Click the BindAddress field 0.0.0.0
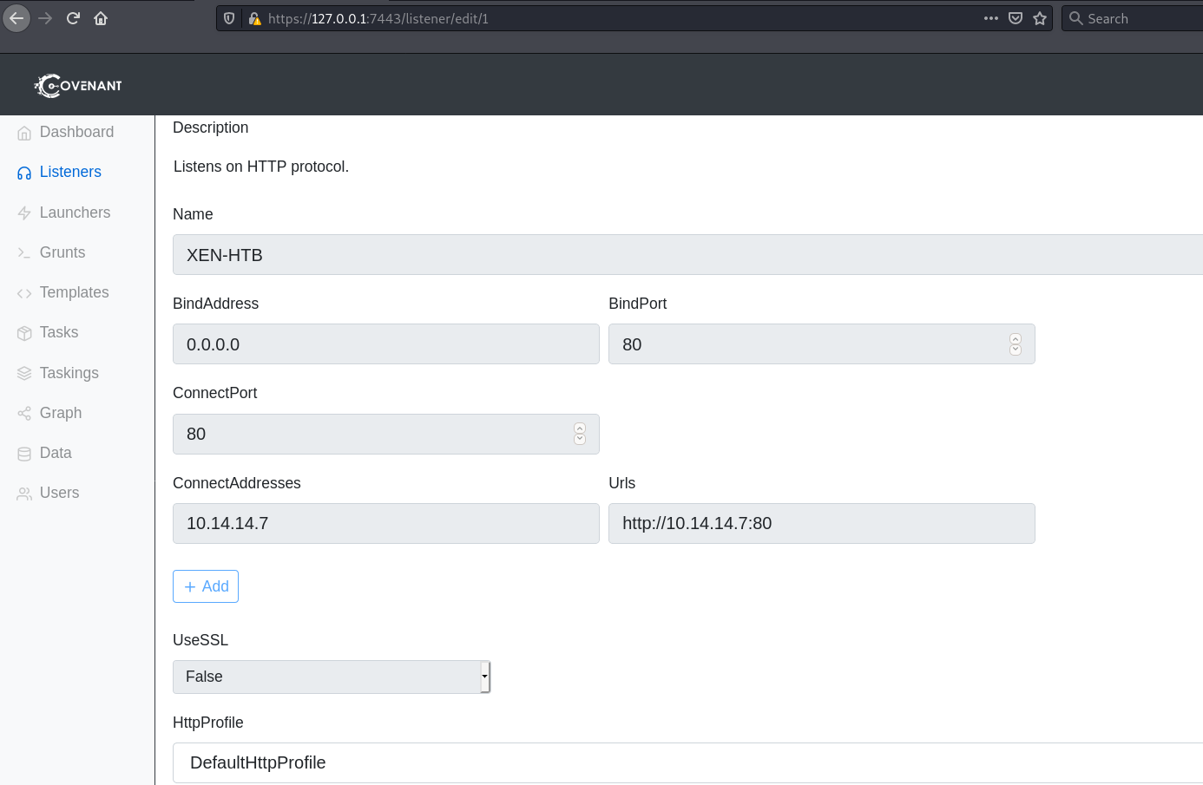 [x=386, y=344]
